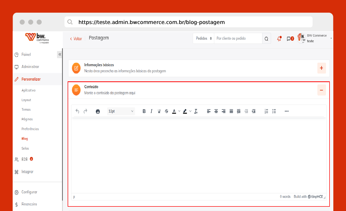The width and height of the screenshot is (346, 211).
Task: Open the Blog submenu item
Action: (x=25, y=139)
